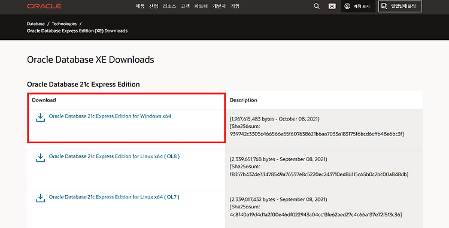449x228 pixels.
Task: Click the Korean flag country selector
Action: (x=332, y=6)
